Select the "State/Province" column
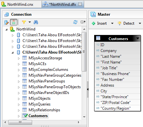 [x=118, y=97]
